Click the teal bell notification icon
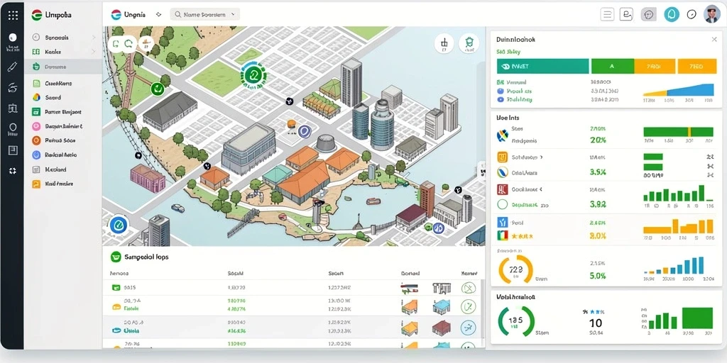This screenshot has width=727, height=363. point(671,14)
